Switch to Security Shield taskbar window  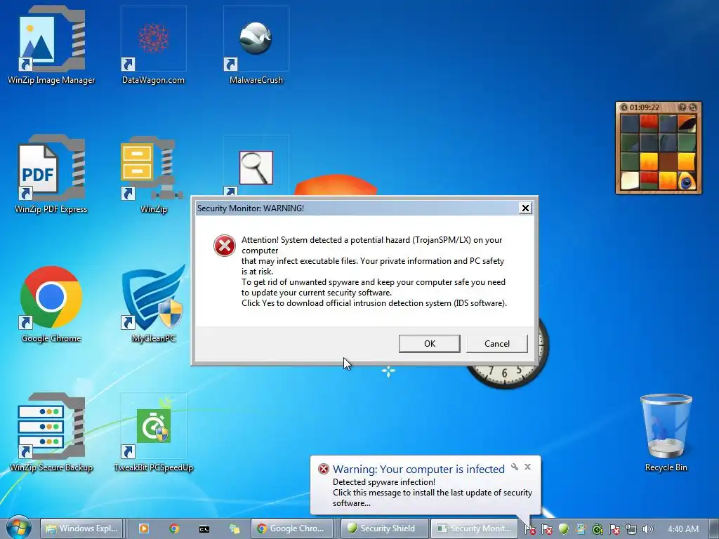(x=385, y=528)
